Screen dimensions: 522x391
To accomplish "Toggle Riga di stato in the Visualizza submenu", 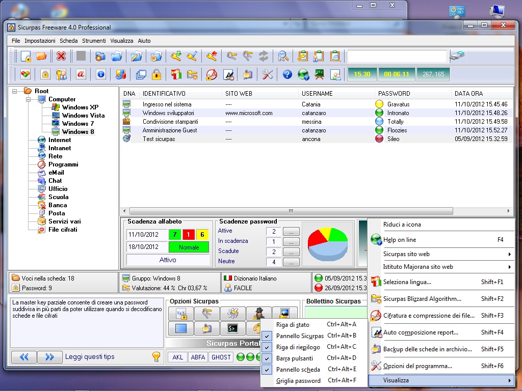I will pyautogui.click(x=314, y=324).
